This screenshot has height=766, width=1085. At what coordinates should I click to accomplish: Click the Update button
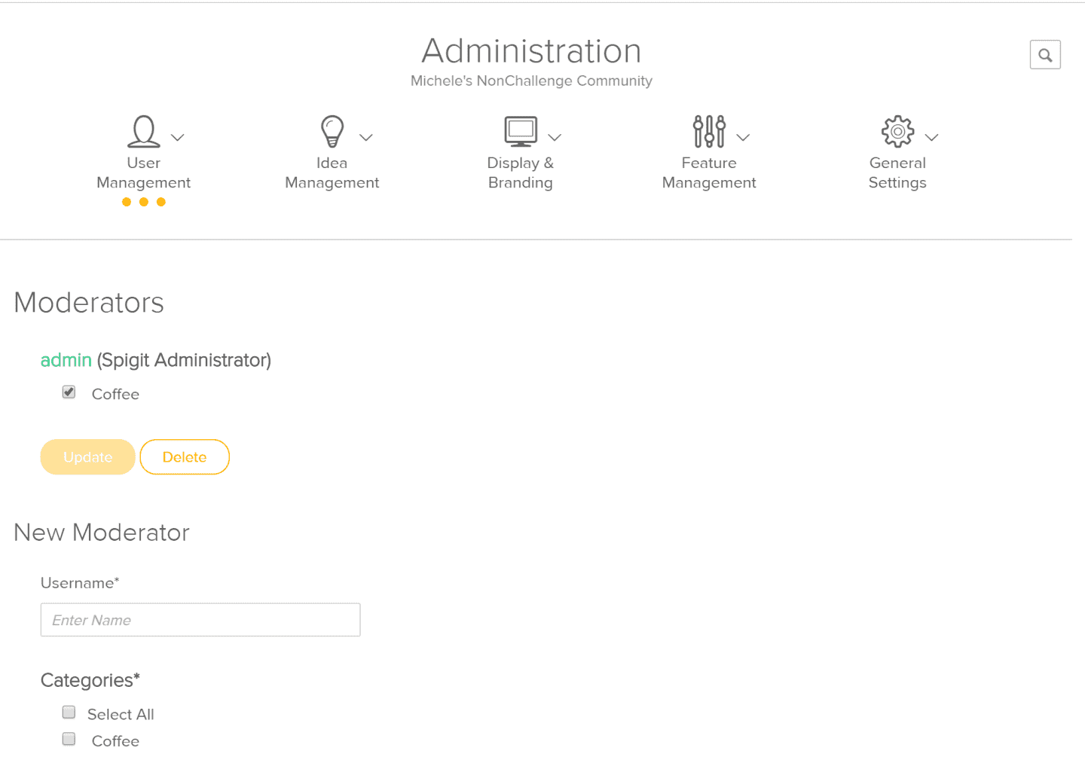pos(87,457)
